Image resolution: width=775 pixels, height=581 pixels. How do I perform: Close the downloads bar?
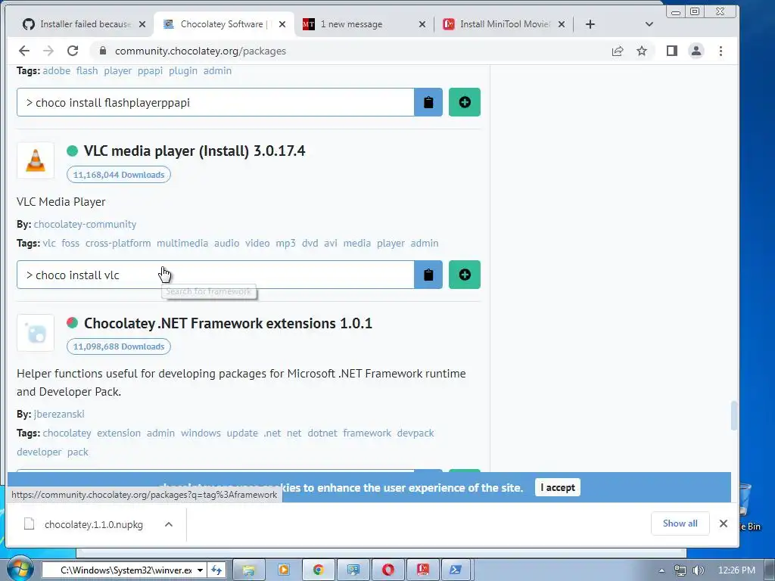coord(723,524)
